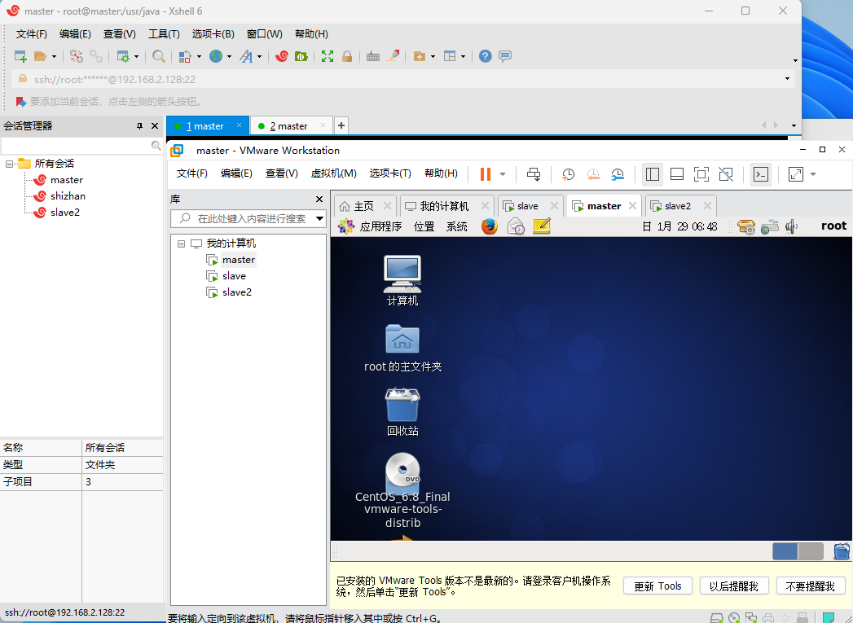Click the software update box icon in CentOS panel

pos(746,226)
